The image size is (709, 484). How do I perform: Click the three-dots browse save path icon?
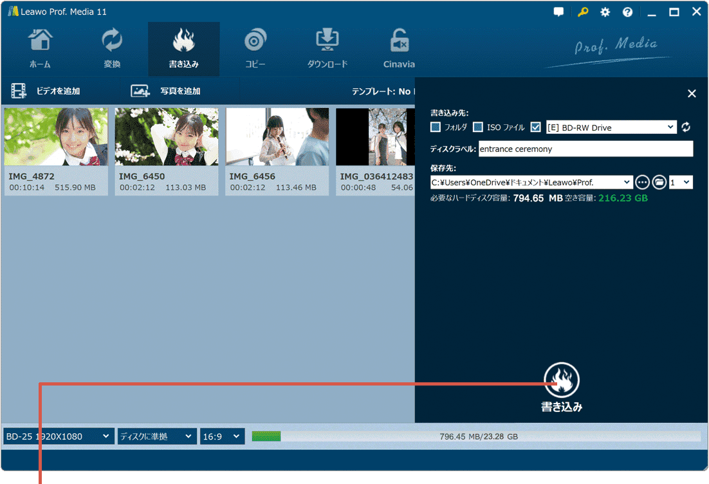tap(642, 182)
